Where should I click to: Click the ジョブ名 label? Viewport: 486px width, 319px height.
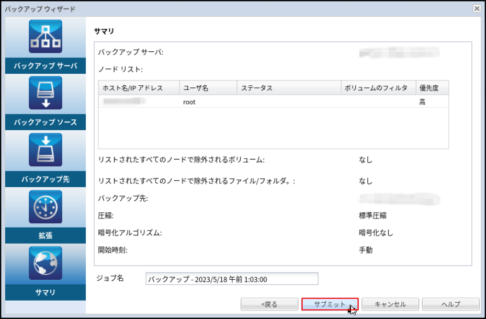pyautogui.click(x=110, y=278)
